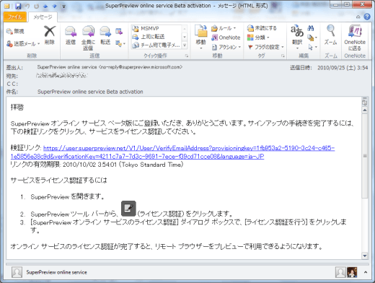
Task: Click the subject line SuperPreview online service Beta activation
Action: point(90,92)
